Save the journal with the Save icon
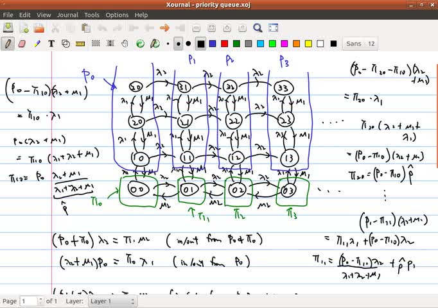Screen dimensions: 438x308 click(8, 28)
